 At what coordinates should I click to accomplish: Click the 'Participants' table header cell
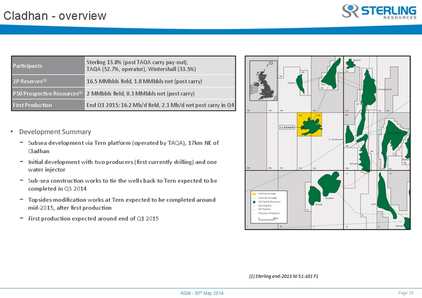(48, 66)
